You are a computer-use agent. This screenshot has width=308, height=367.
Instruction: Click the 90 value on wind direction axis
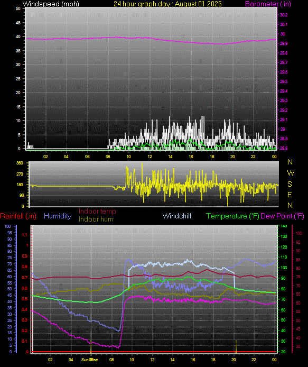[x=21, y=195]
